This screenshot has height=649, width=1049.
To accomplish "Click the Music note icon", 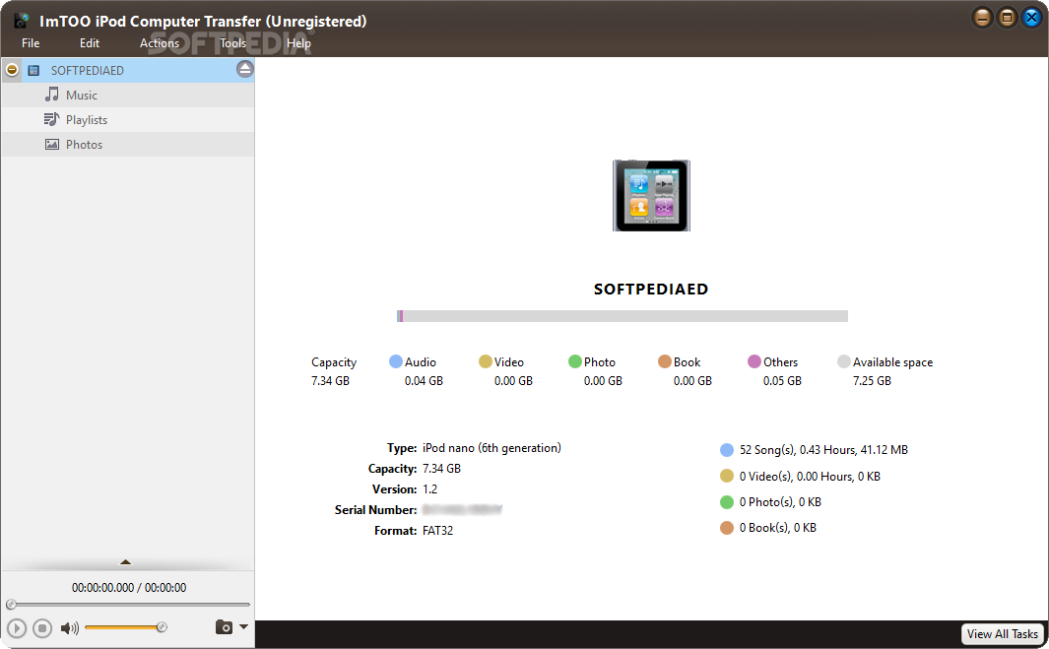I will coord(51,95).
